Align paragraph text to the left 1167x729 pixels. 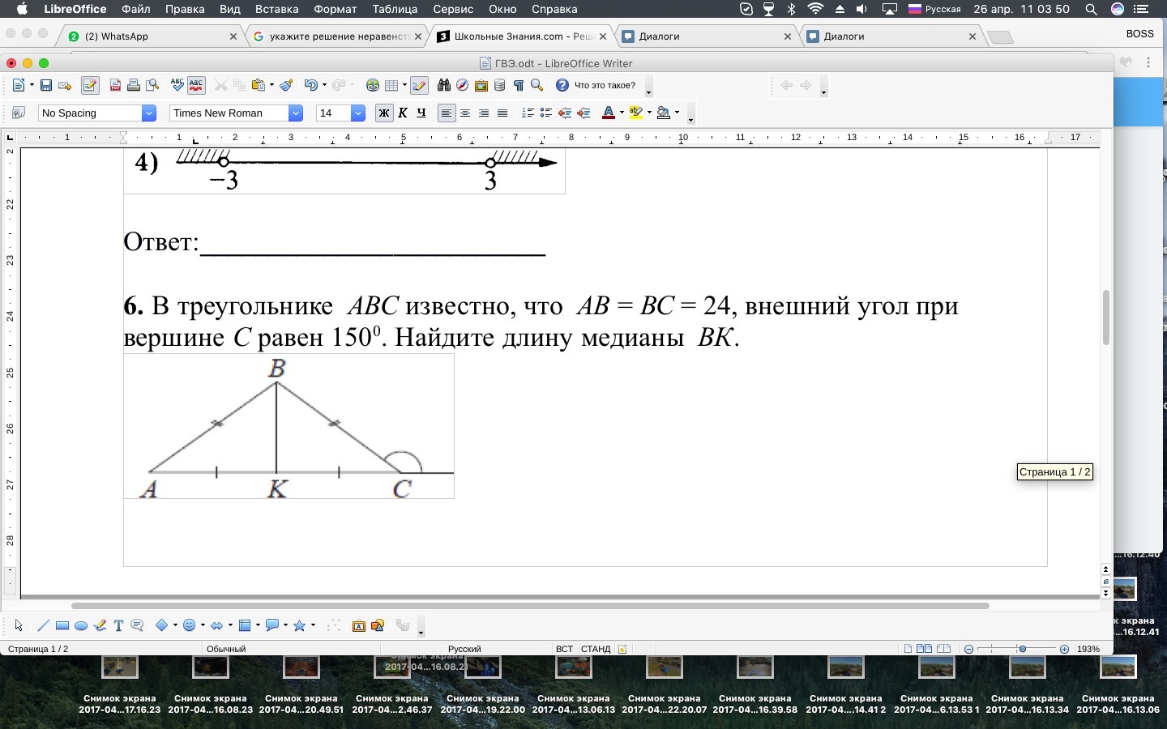click(x=447, y=113)
